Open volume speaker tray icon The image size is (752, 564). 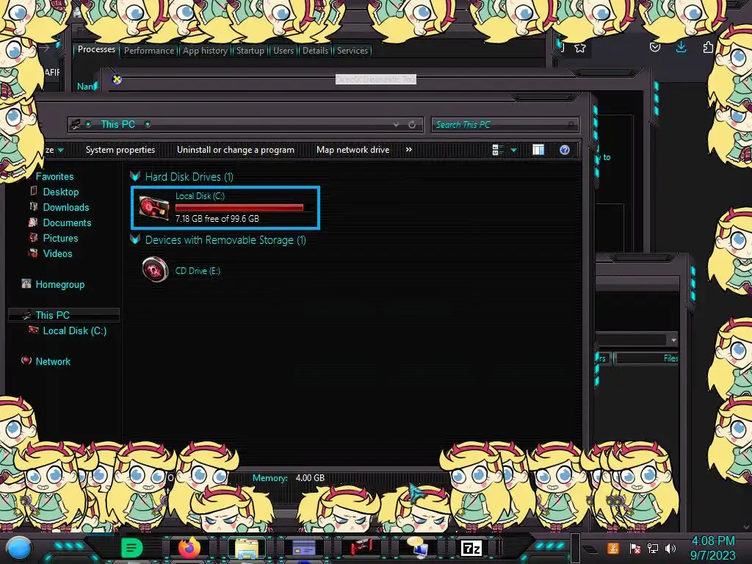click(x=670, y=548)
